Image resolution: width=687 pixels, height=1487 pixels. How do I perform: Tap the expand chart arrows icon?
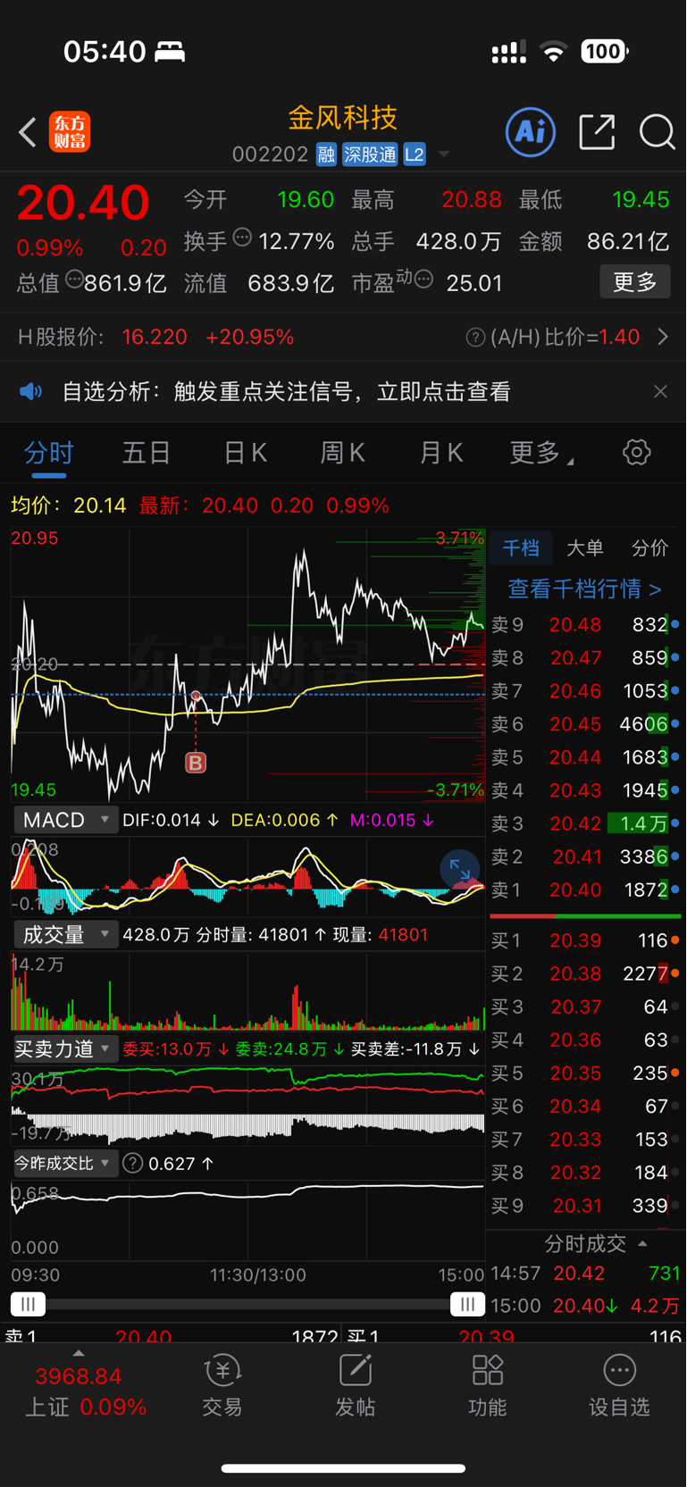point(460,868)
